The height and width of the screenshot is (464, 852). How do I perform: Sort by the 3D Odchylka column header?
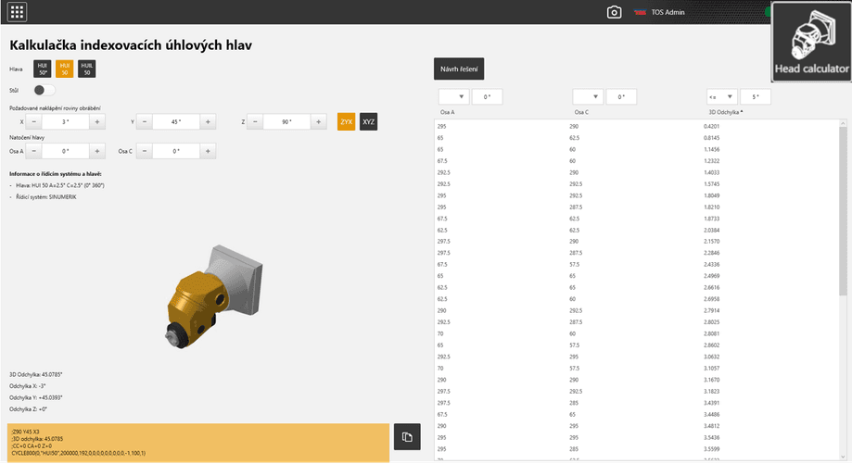[x=725, y=111]
